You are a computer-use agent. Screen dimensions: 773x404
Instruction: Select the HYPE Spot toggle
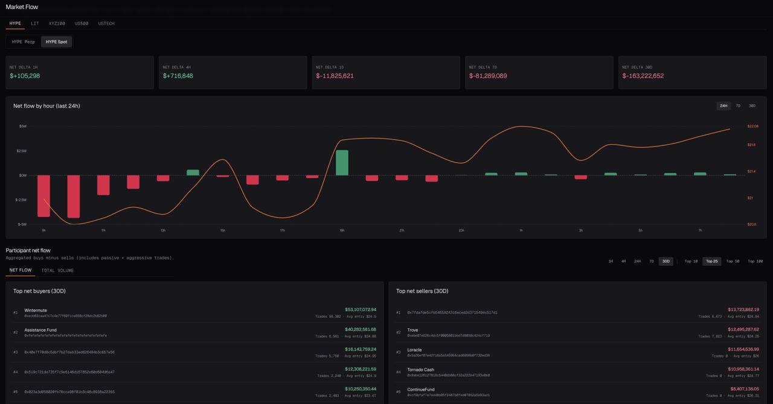[x=57, y=42]
